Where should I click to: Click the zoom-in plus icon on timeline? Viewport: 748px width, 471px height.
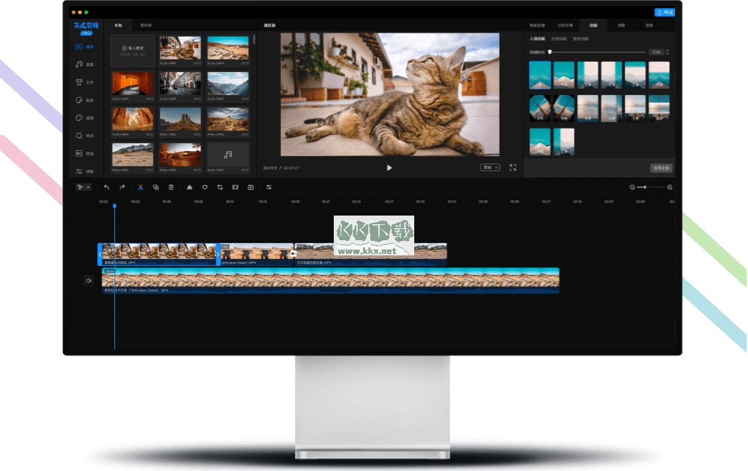point(670,188)
